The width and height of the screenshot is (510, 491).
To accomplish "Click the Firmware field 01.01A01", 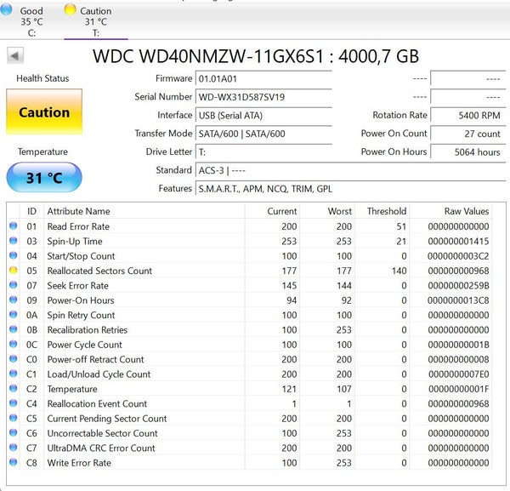I will coord(263,79).
